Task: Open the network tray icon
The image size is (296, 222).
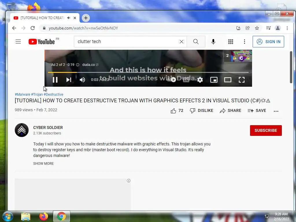Action: (x=267, y=216)
